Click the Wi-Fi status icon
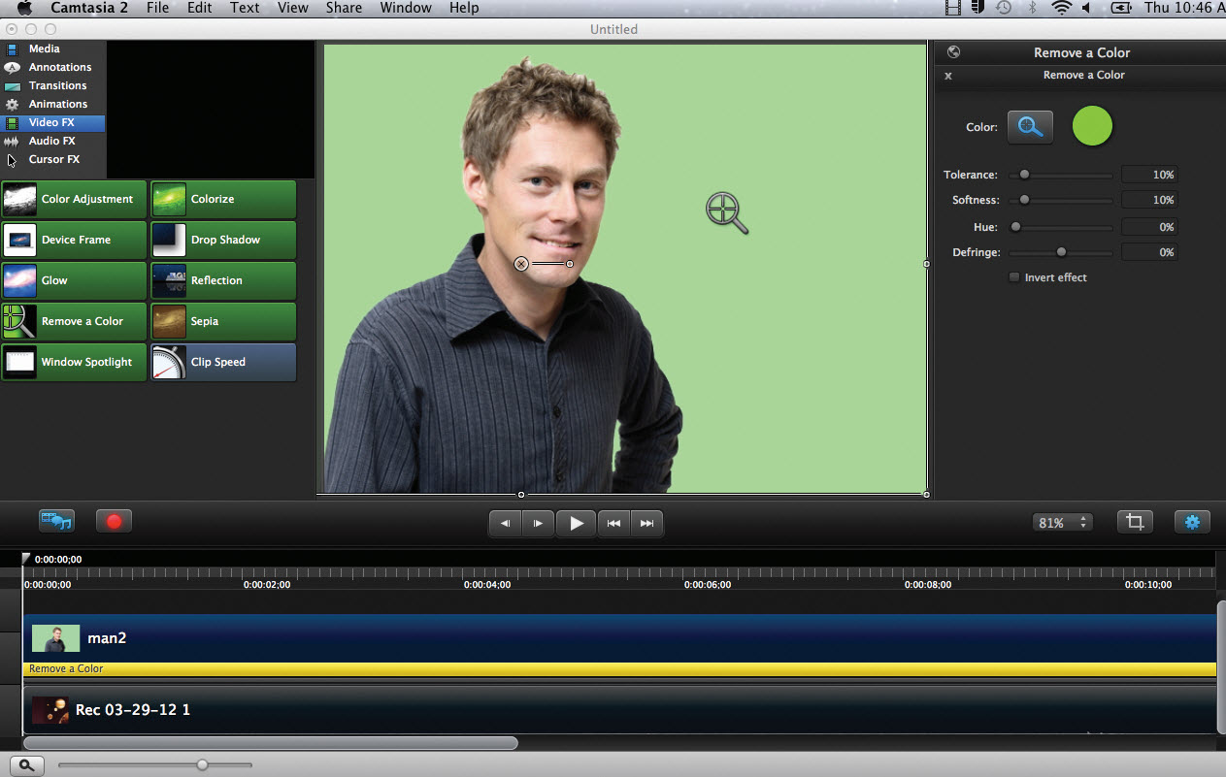 [1061, 8]
